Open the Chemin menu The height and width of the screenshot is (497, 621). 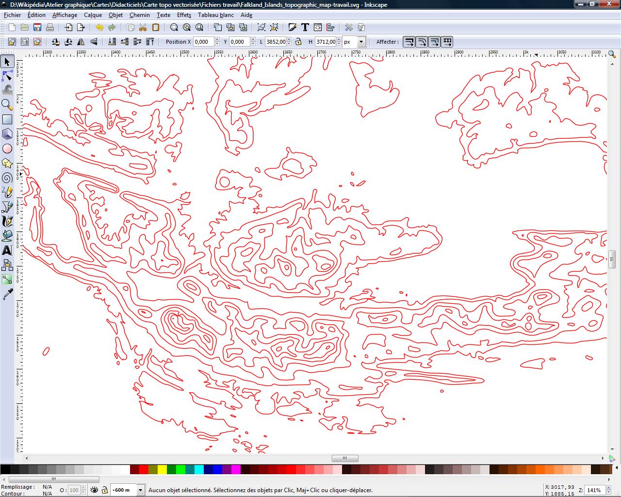(140, 15)
